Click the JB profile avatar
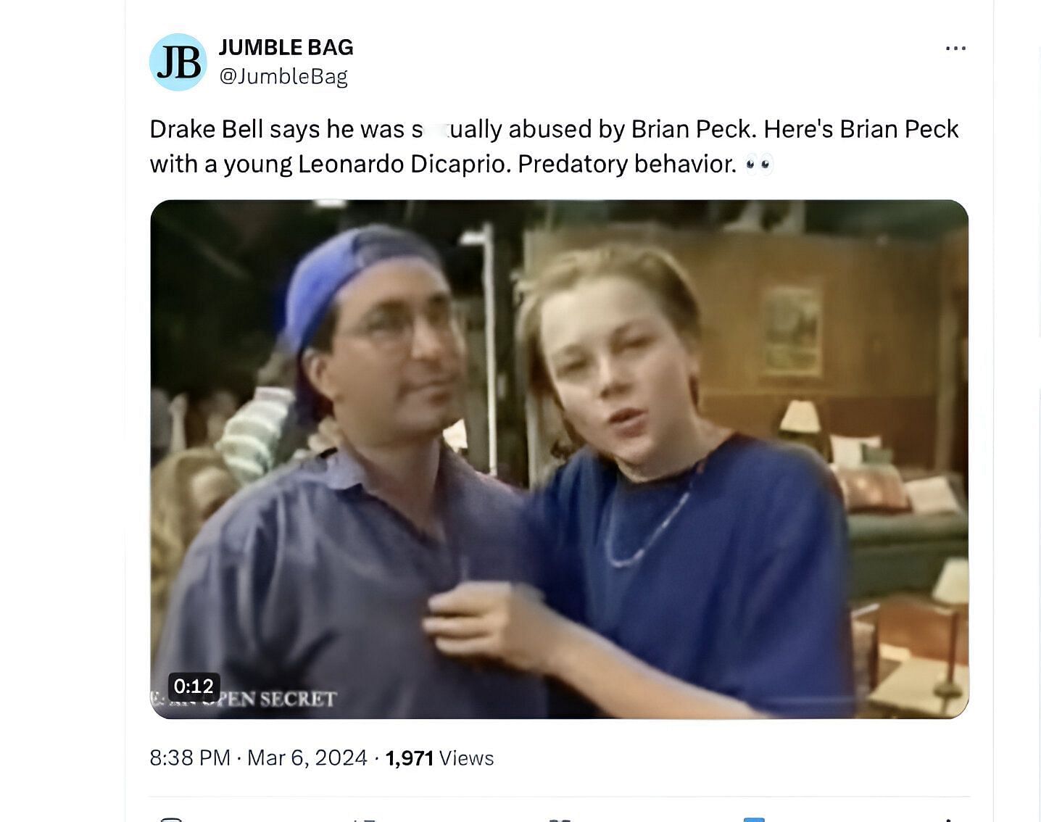The image size is (1041, 822). coord(178,62)
